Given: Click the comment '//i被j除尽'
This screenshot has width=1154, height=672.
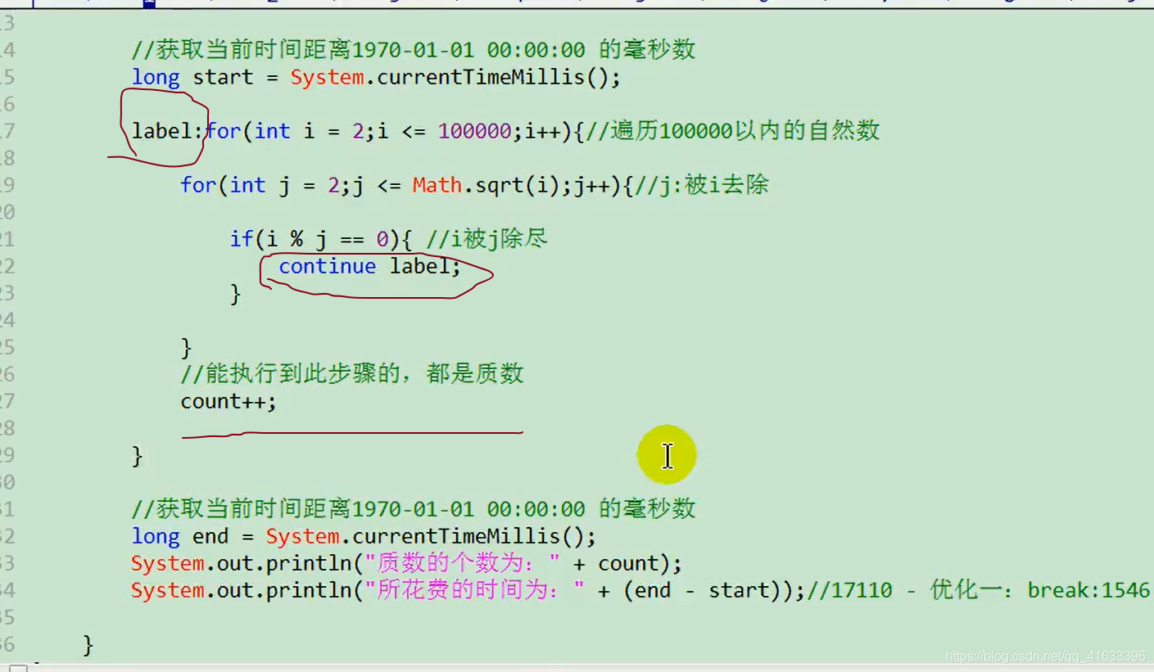Looking at the screenshot, I should click(x=486, y=239).
